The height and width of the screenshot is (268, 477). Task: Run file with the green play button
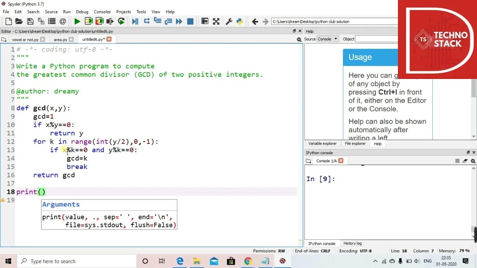(x=78, y=22)
